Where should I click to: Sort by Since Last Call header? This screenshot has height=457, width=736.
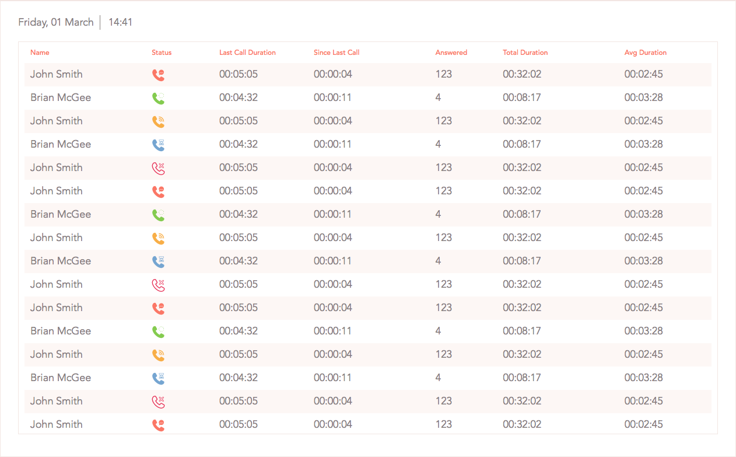337,53
